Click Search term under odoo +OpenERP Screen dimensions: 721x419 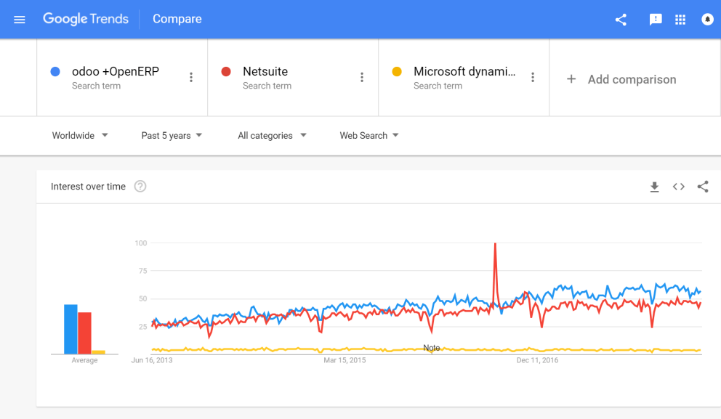click(x=96, y=86)
